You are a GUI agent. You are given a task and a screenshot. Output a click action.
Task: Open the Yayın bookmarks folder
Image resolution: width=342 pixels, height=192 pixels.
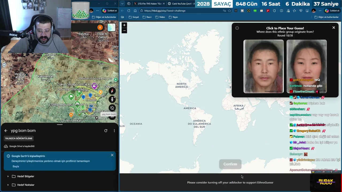[x=173, y=17]
